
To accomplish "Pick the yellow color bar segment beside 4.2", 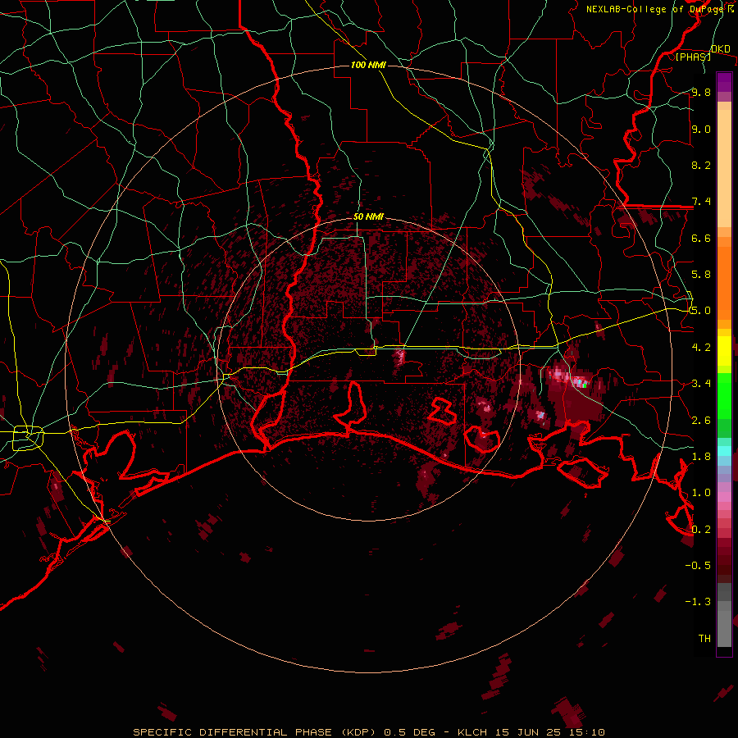I will click(x=724, y=351).
